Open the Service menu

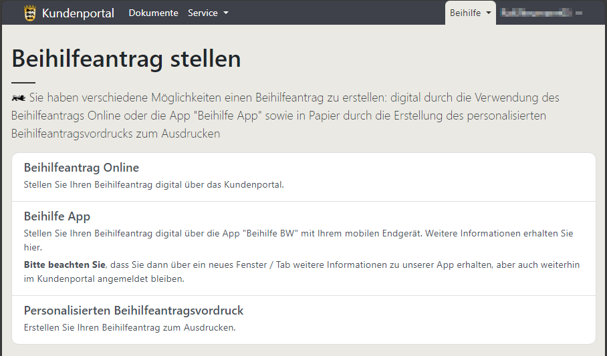click(203, 13)
